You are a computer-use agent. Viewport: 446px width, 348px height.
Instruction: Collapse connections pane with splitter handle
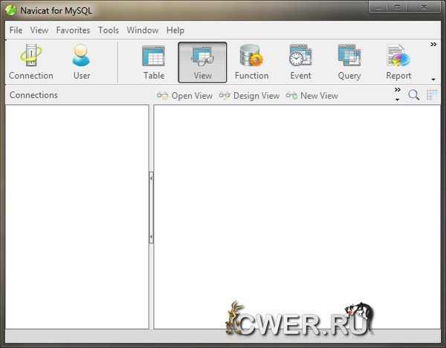pos(151,207)
